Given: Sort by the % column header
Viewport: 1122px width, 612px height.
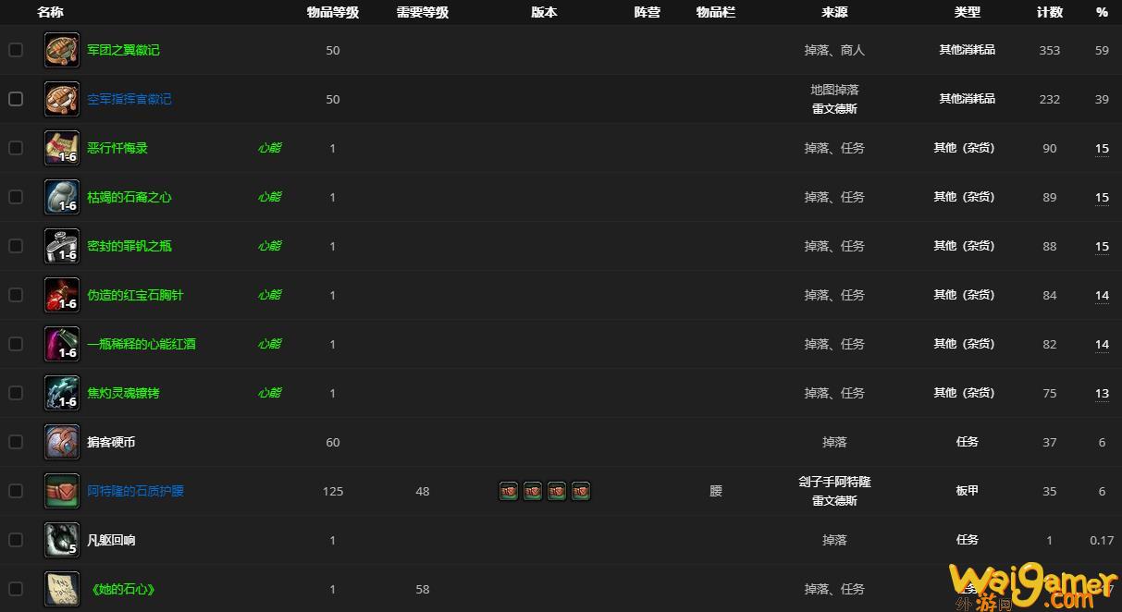Looking at the screenshot, I should click(x=1102, y=12).
